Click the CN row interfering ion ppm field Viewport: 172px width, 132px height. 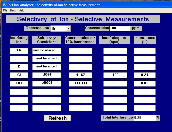tap(115, 51)
